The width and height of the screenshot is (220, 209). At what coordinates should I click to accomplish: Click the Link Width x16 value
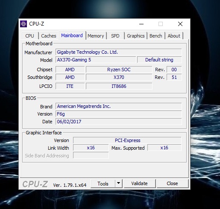tap(91, 148)
